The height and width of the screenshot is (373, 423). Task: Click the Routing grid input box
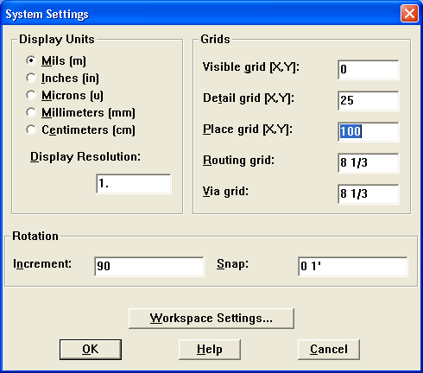pos(369,163)
